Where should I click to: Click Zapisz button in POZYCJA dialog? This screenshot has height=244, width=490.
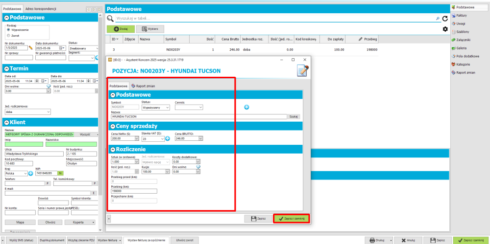pos(258,219)
